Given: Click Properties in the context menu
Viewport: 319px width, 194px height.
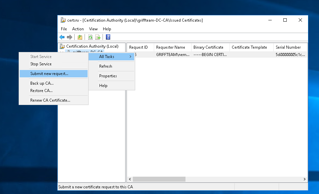Looking at the screenshot, I should click(x=108, y=76).
